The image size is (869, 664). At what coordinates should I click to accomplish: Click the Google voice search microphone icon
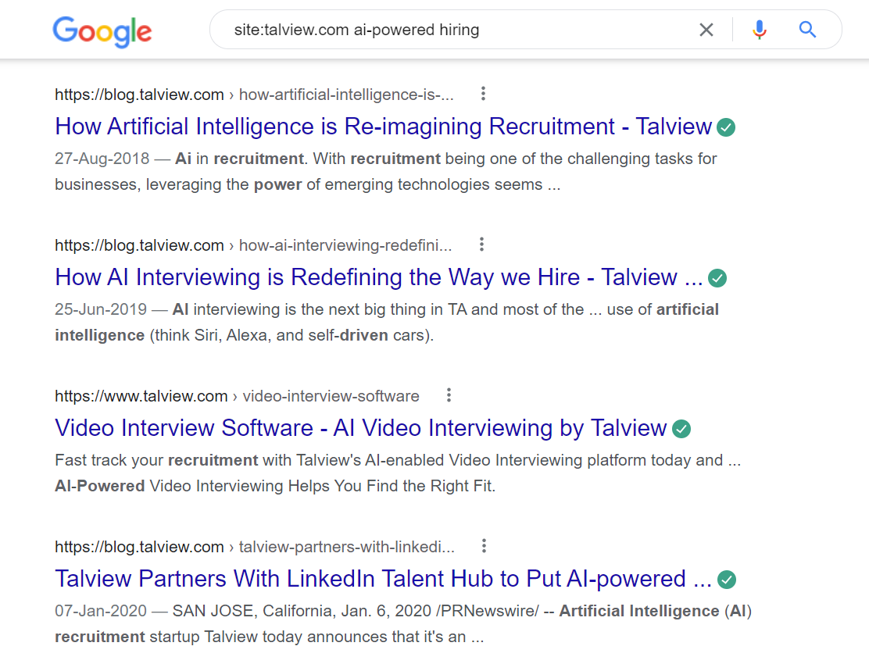click(x=759, y=29)
